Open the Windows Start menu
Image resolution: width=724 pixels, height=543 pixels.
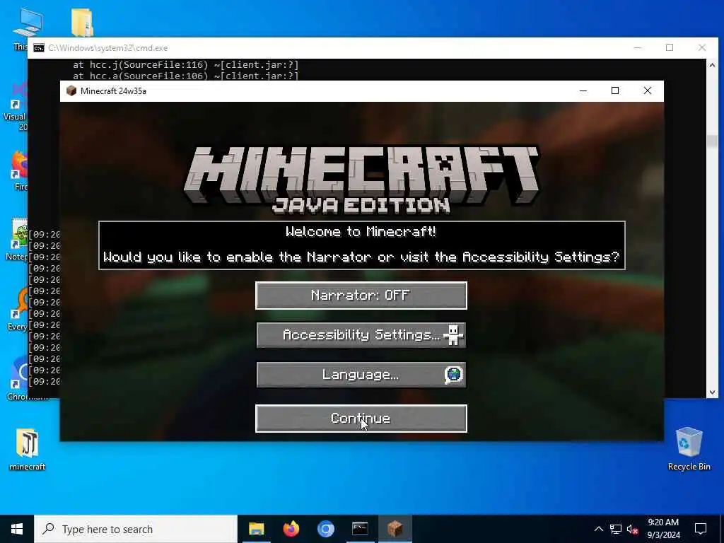click(17, 529)
